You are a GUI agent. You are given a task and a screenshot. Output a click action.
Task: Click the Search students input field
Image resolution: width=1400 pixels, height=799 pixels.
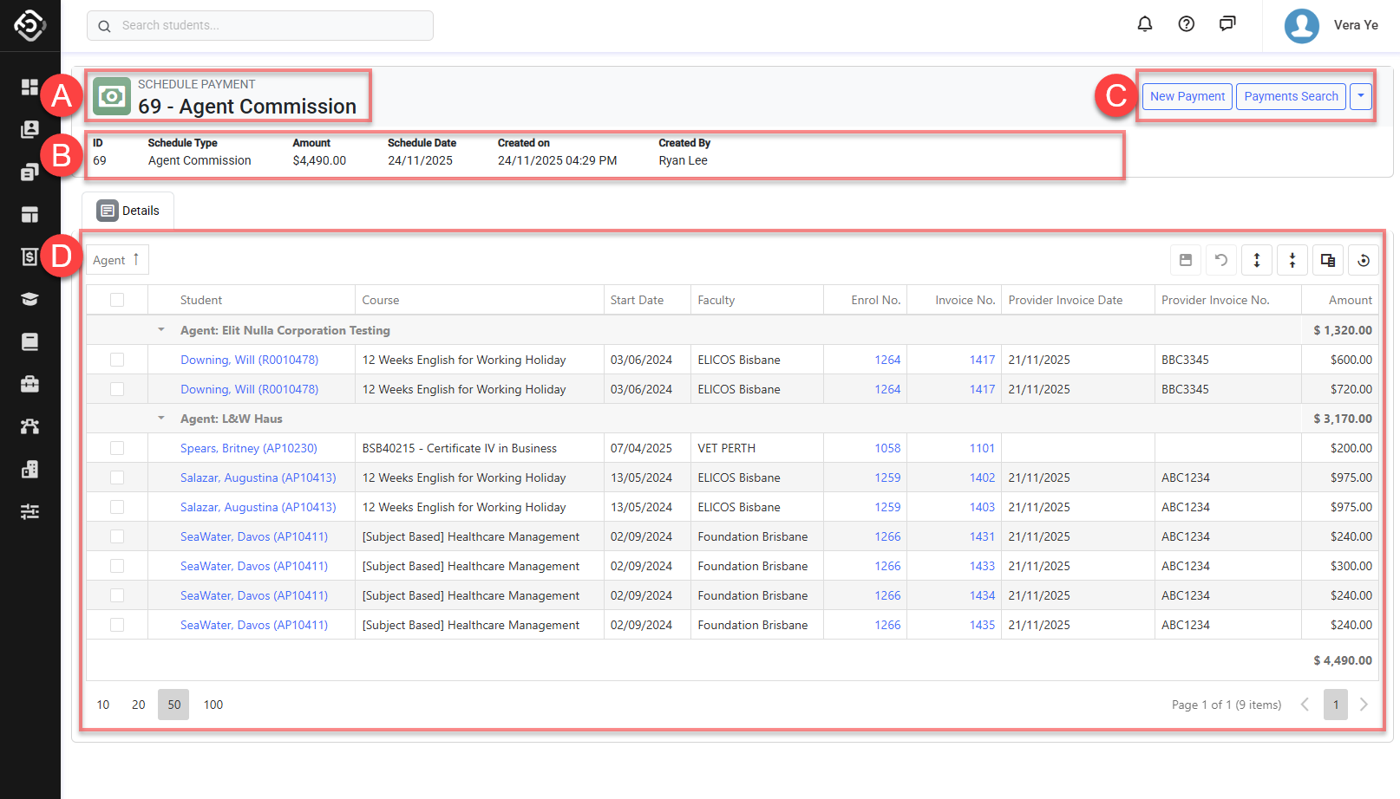click(x=260, y=26)
